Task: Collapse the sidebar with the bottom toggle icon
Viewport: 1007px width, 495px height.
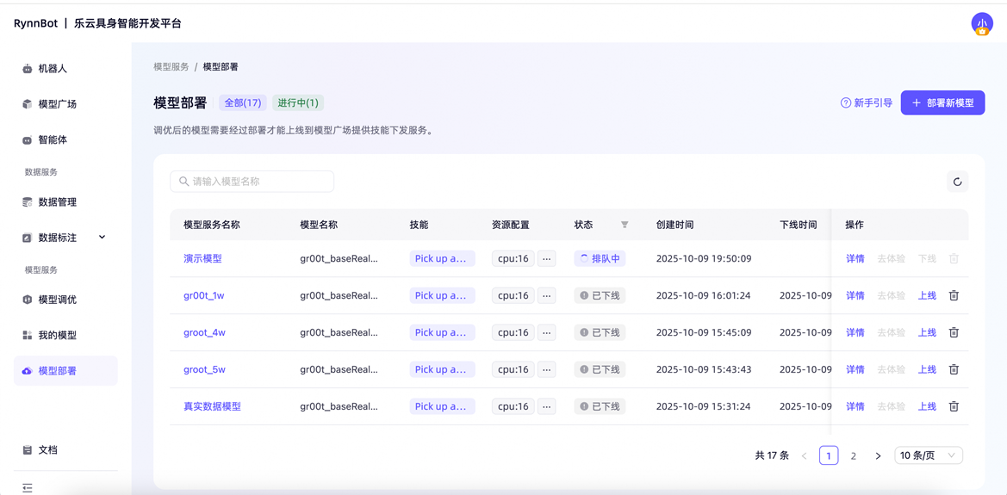Action: click(x=27, y=488)
